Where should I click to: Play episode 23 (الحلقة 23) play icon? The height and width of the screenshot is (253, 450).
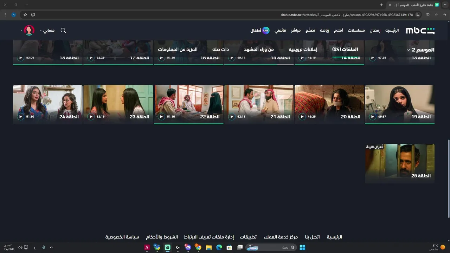pos(91,117)
